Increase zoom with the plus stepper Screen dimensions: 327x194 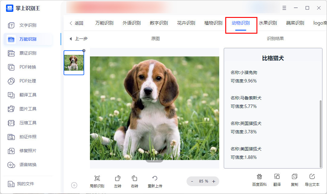click(214, 181)
